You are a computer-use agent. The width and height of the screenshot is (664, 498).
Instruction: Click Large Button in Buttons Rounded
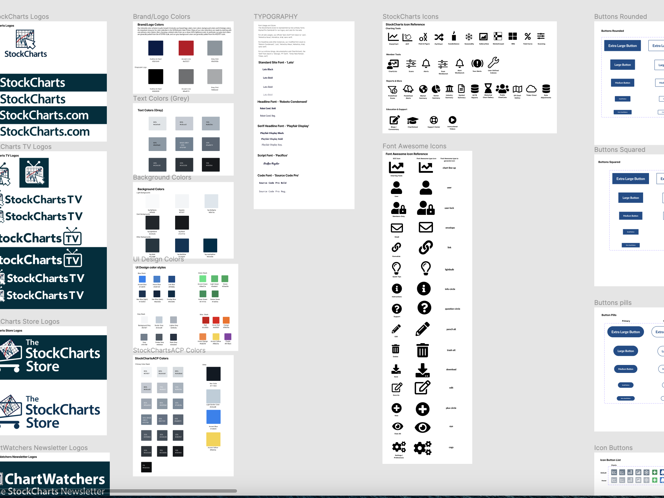(x=622, y=65)
